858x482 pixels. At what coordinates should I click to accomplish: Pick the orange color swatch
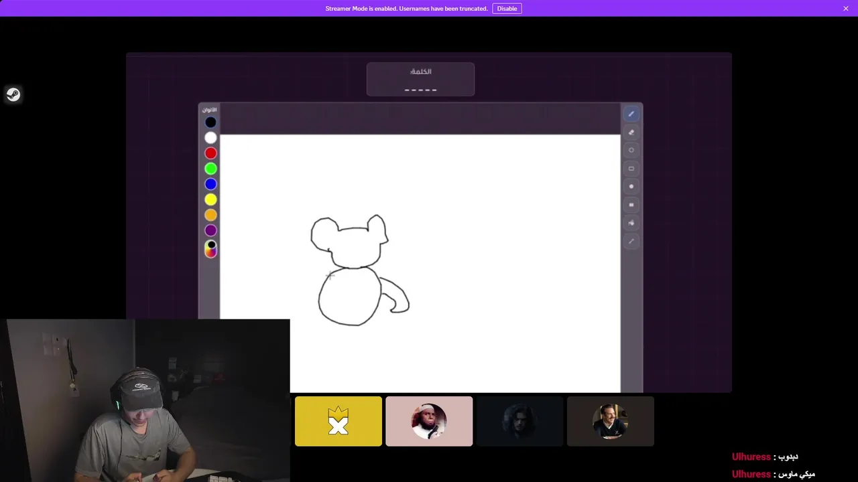tap(210, 215)
